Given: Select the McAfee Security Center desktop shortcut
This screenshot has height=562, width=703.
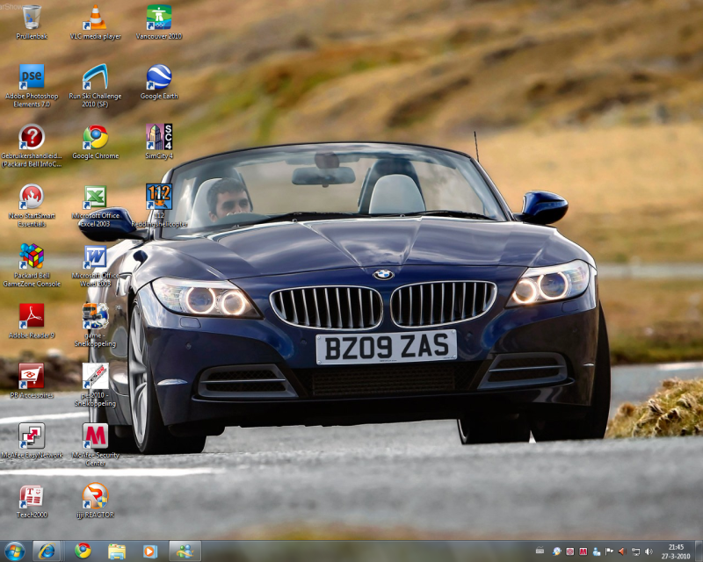Looking at the screenshot, I should [x=96, y=445].
